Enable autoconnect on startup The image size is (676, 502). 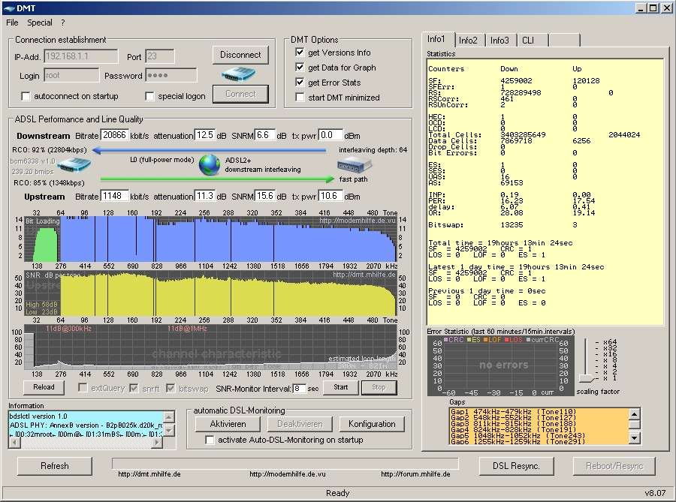point(26,97)
